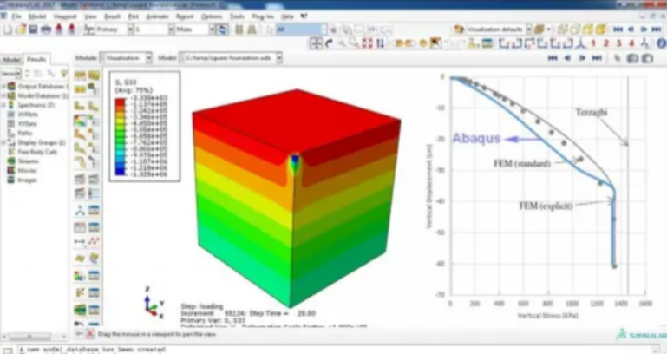
Task: Select Paths in the results tree
Action: coord(25,133)
